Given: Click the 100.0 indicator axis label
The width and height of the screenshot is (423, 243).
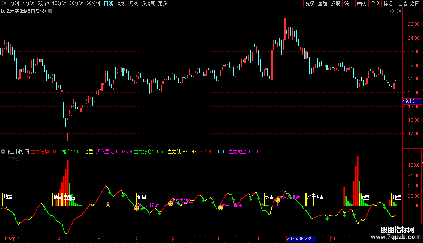Looking at the screenshot, I should tap(414, 165).
